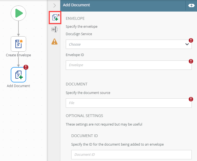Screen dimensions: 197x161
Task: Click the Add Document panel title
Action: (x=76, y=5)
